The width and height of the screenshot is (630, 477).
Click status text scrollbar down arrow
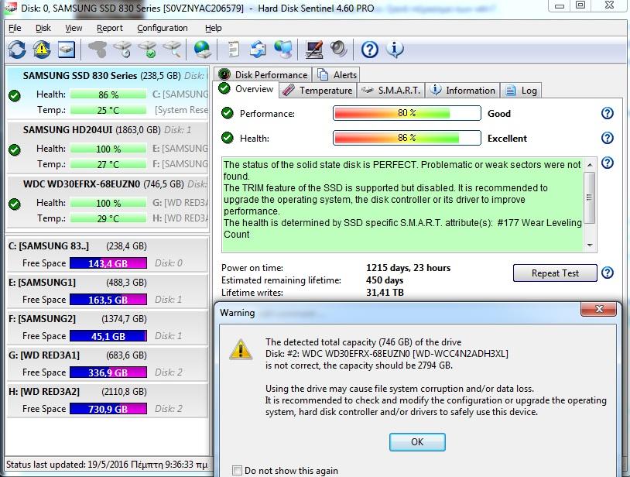tap(590, 245)
